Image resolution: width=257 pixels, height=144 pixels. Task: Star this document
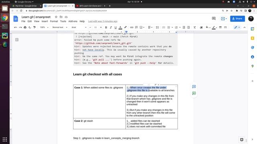[56, 17]
